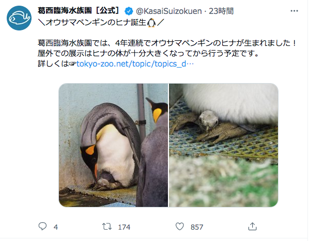309x241 pixels.
Task: Click the retweet count 174
Action: coord(124,227)
